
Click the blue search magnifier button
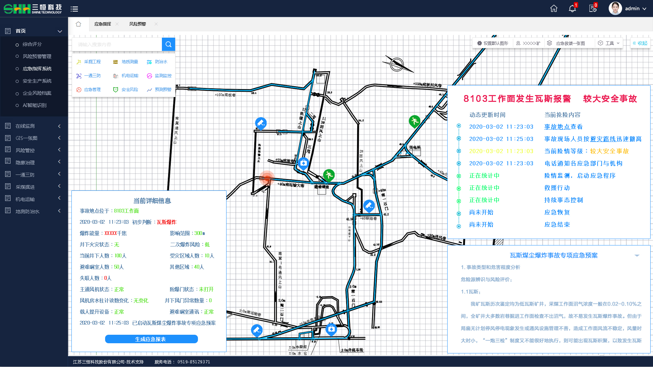click(x=168, y=44)
